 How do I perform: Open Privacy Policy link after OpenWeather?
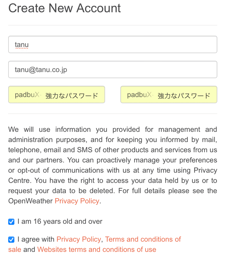[77, 201]
